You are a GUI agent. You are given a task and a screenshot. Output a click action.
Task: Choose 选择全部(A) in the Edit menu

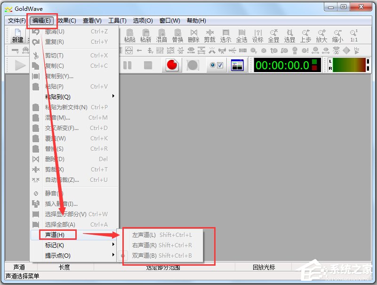coord(74,224)
